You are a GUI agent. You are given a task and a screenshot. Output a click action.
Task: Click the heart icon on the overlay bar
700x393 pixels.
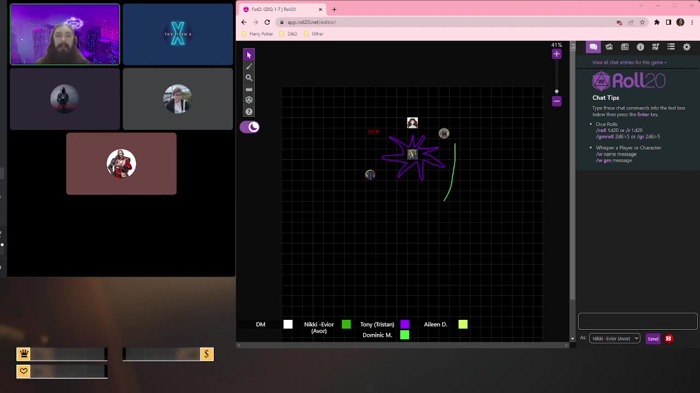pyautogui.click(x=24, y=371)
